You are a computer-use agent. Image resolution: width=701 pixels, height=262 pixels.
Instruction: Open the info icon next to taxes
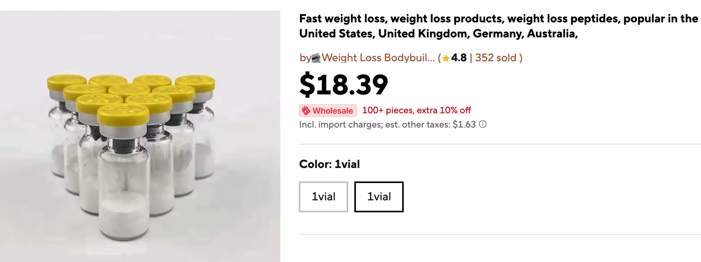(483, 124)
